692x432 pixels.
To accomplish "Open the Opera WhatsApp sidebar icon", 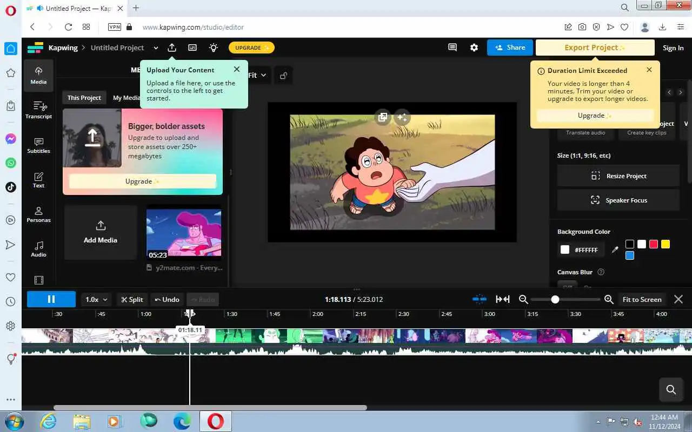I will [x=10, y=163].
